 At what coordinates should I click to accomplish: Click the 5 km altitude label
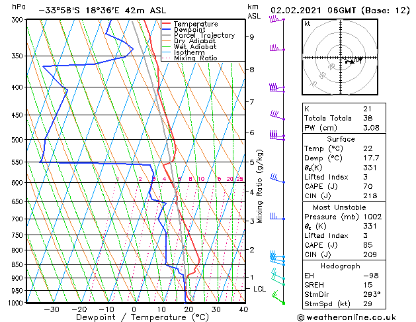[252, 162]
